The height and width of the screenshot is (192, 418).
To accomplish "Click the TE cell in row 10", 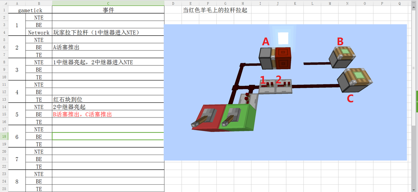I will 39,77.
